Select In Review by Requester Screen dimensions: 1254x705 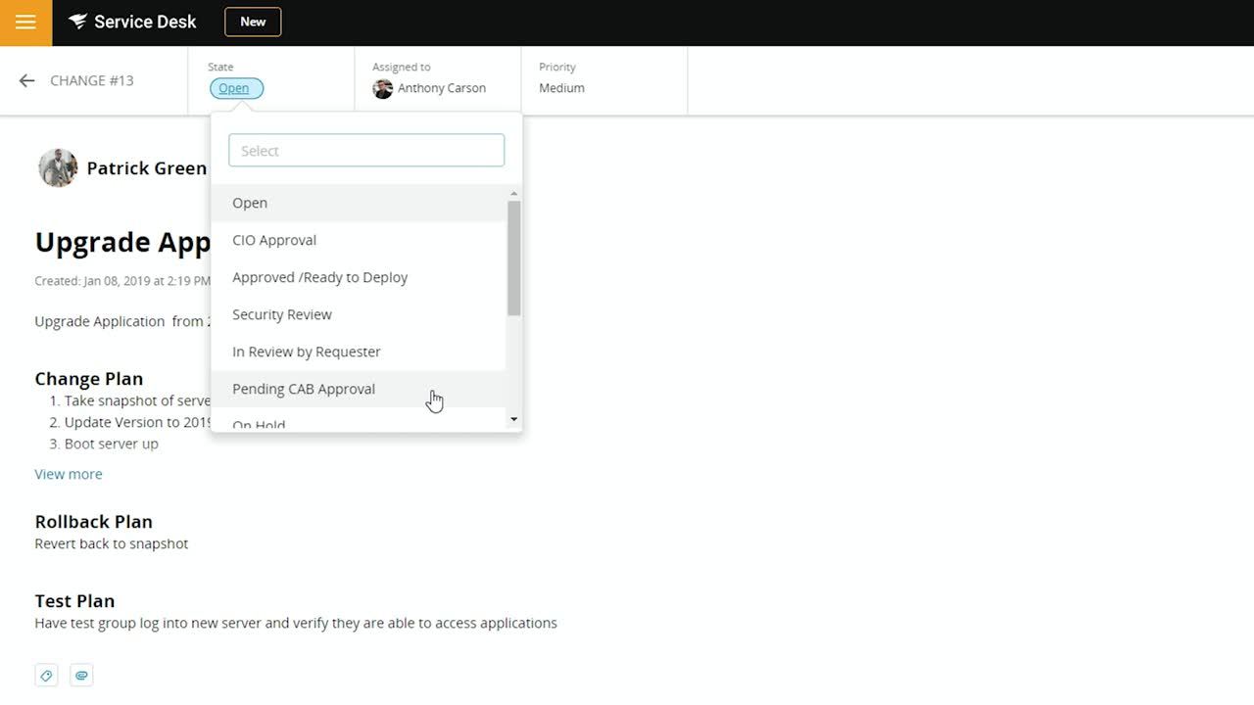pyautogui.click(x=307, y=352)
